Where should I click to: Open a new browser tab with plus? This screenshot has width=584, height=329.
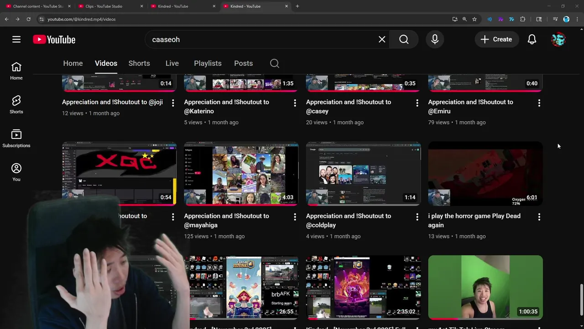click(x=297, y=6)
